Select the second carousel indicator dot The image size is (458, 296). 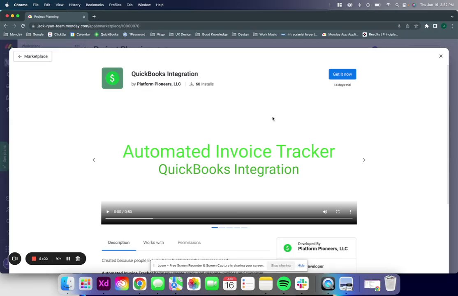click(222, 227)
